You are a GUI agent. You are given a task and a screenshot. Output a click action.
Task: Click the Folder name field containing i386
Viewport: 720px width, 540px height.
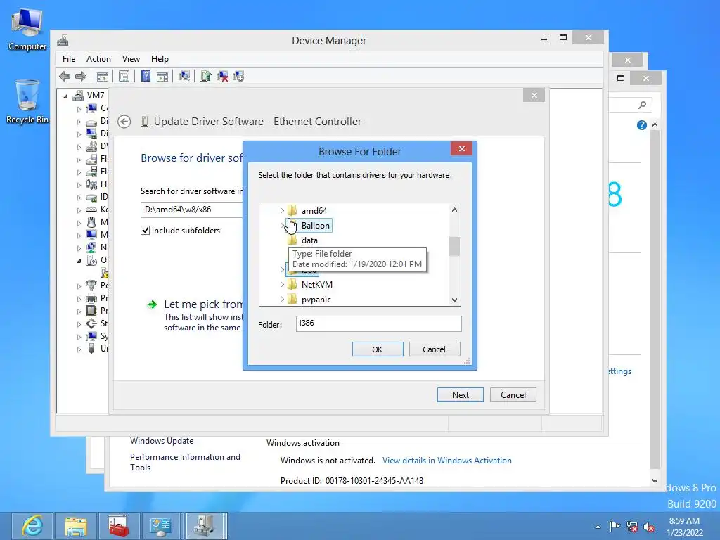pos(379,323)
